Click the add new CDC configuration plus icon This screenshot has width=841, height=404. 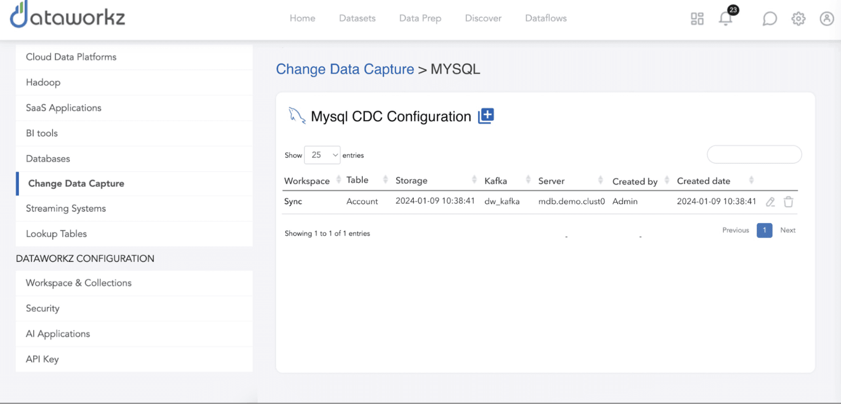click(486, 116)
